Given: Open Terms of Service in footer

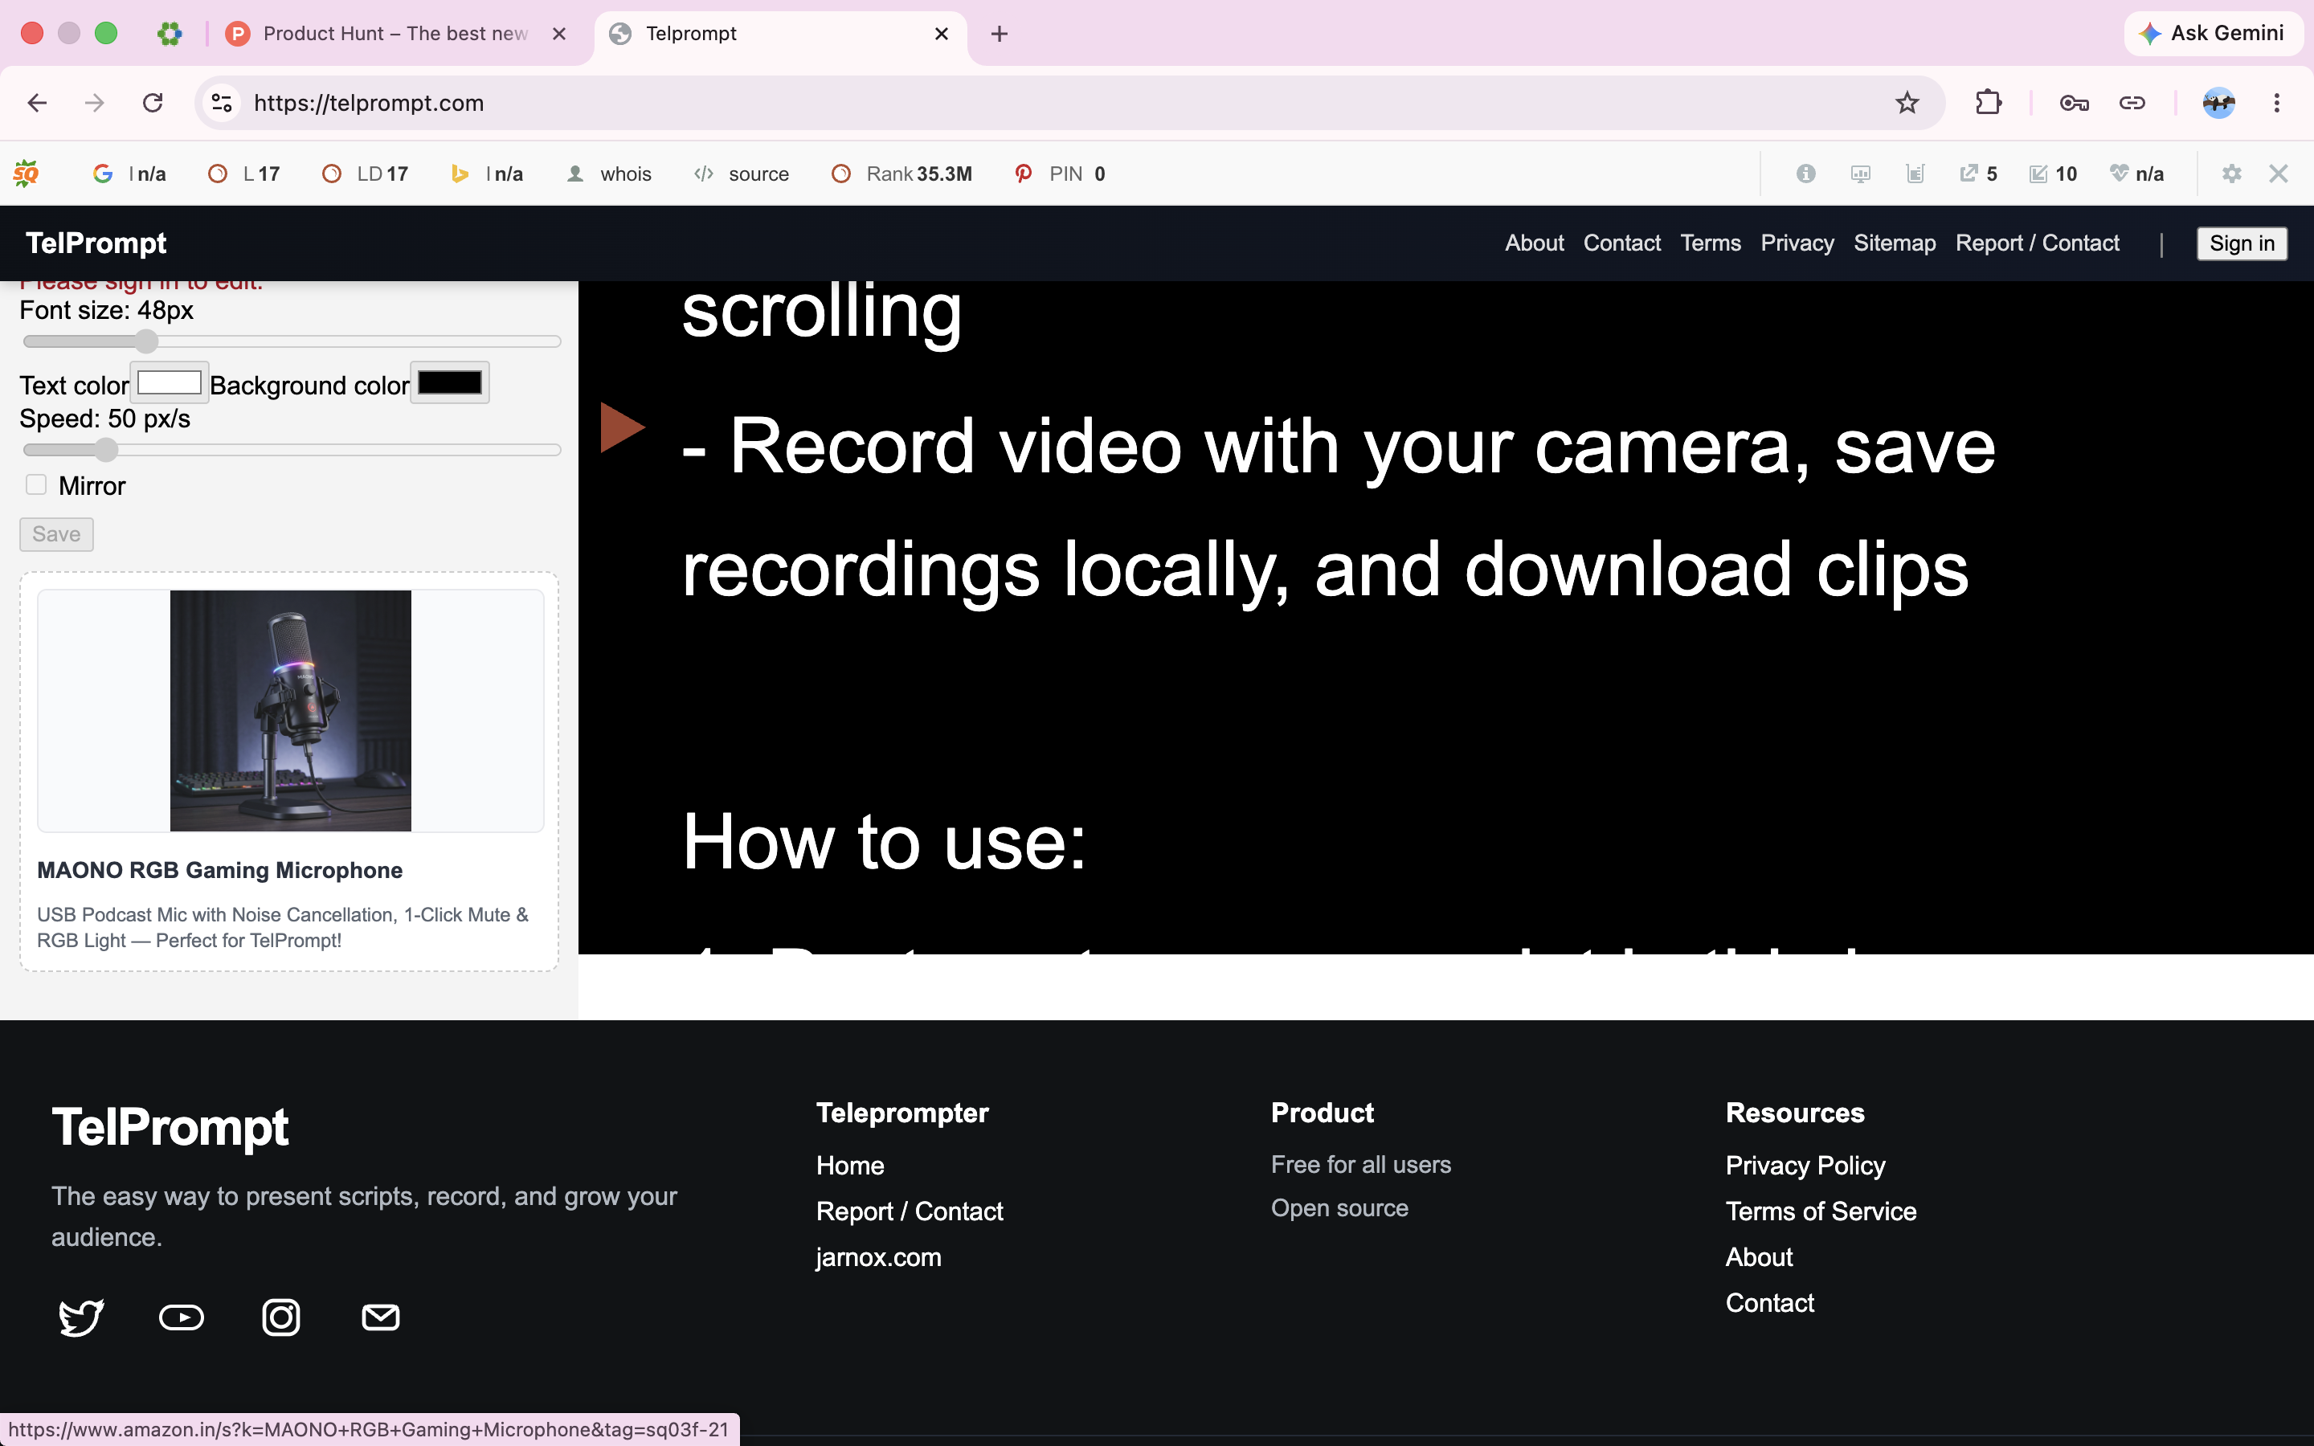Looking at the screenshot, I should click(1821, 1211).
